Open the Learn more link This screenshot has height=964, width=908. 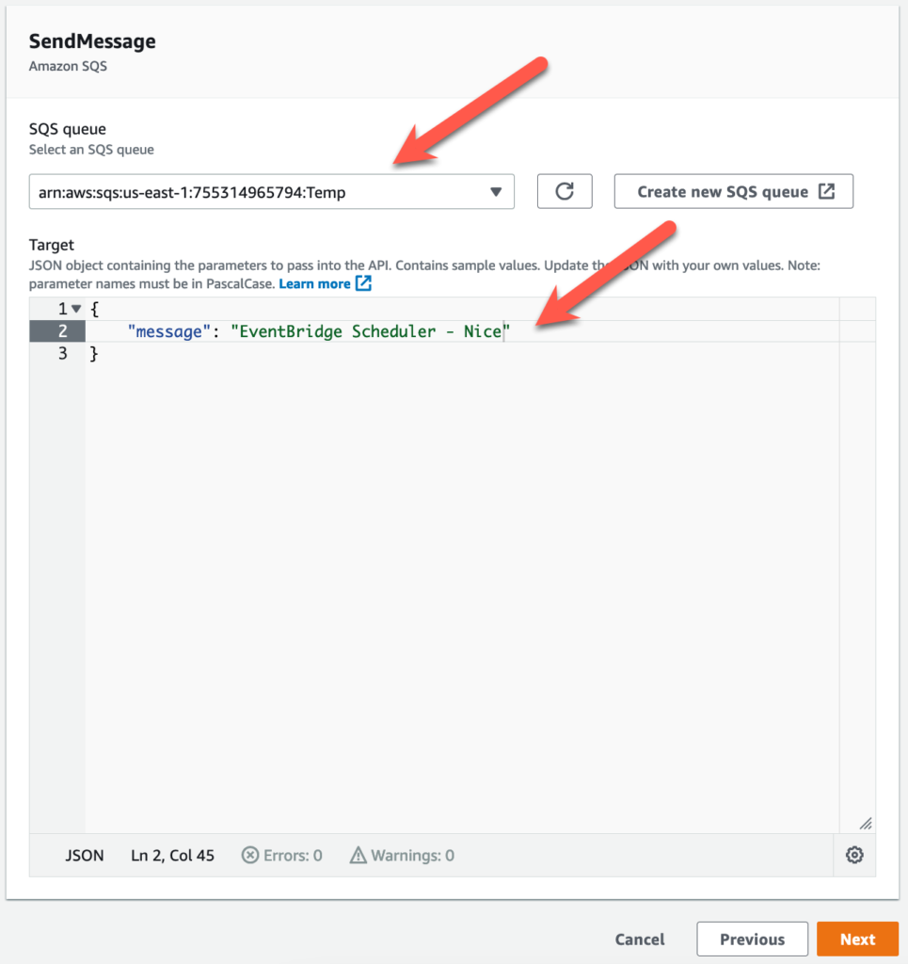[x=325, y=283]
